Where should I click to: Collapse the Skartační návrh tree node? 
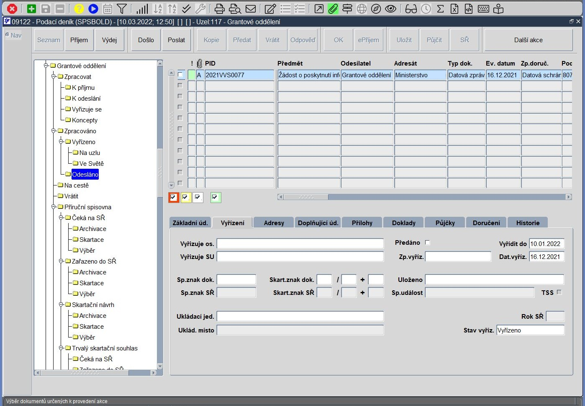pos(61,304)
